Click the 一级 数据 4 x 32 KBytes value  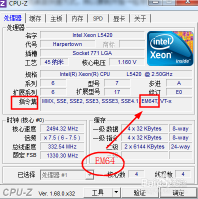coord(144,128)
